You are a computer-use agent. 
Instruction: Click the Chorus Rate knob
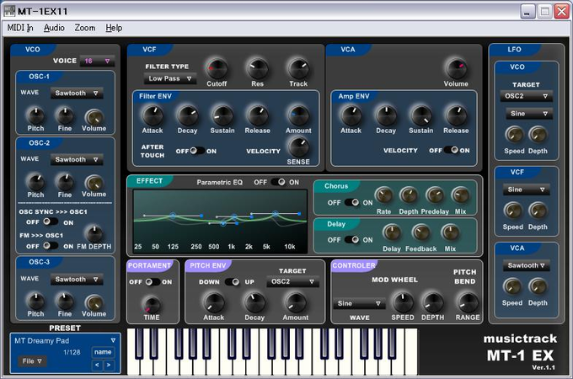383,195
